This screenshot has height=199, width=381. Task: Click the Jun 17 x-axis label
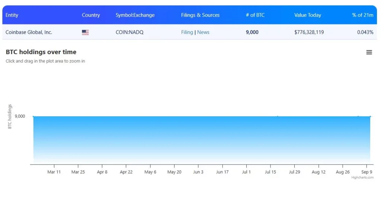pos(222,172)
